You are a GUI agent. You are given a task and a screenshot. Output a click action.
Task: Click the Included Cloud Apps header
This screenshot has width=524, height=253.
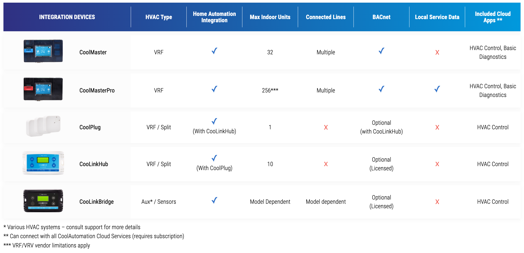coord(493,17)
